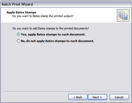Click the stacked documents icon in header

coord(123,15)
